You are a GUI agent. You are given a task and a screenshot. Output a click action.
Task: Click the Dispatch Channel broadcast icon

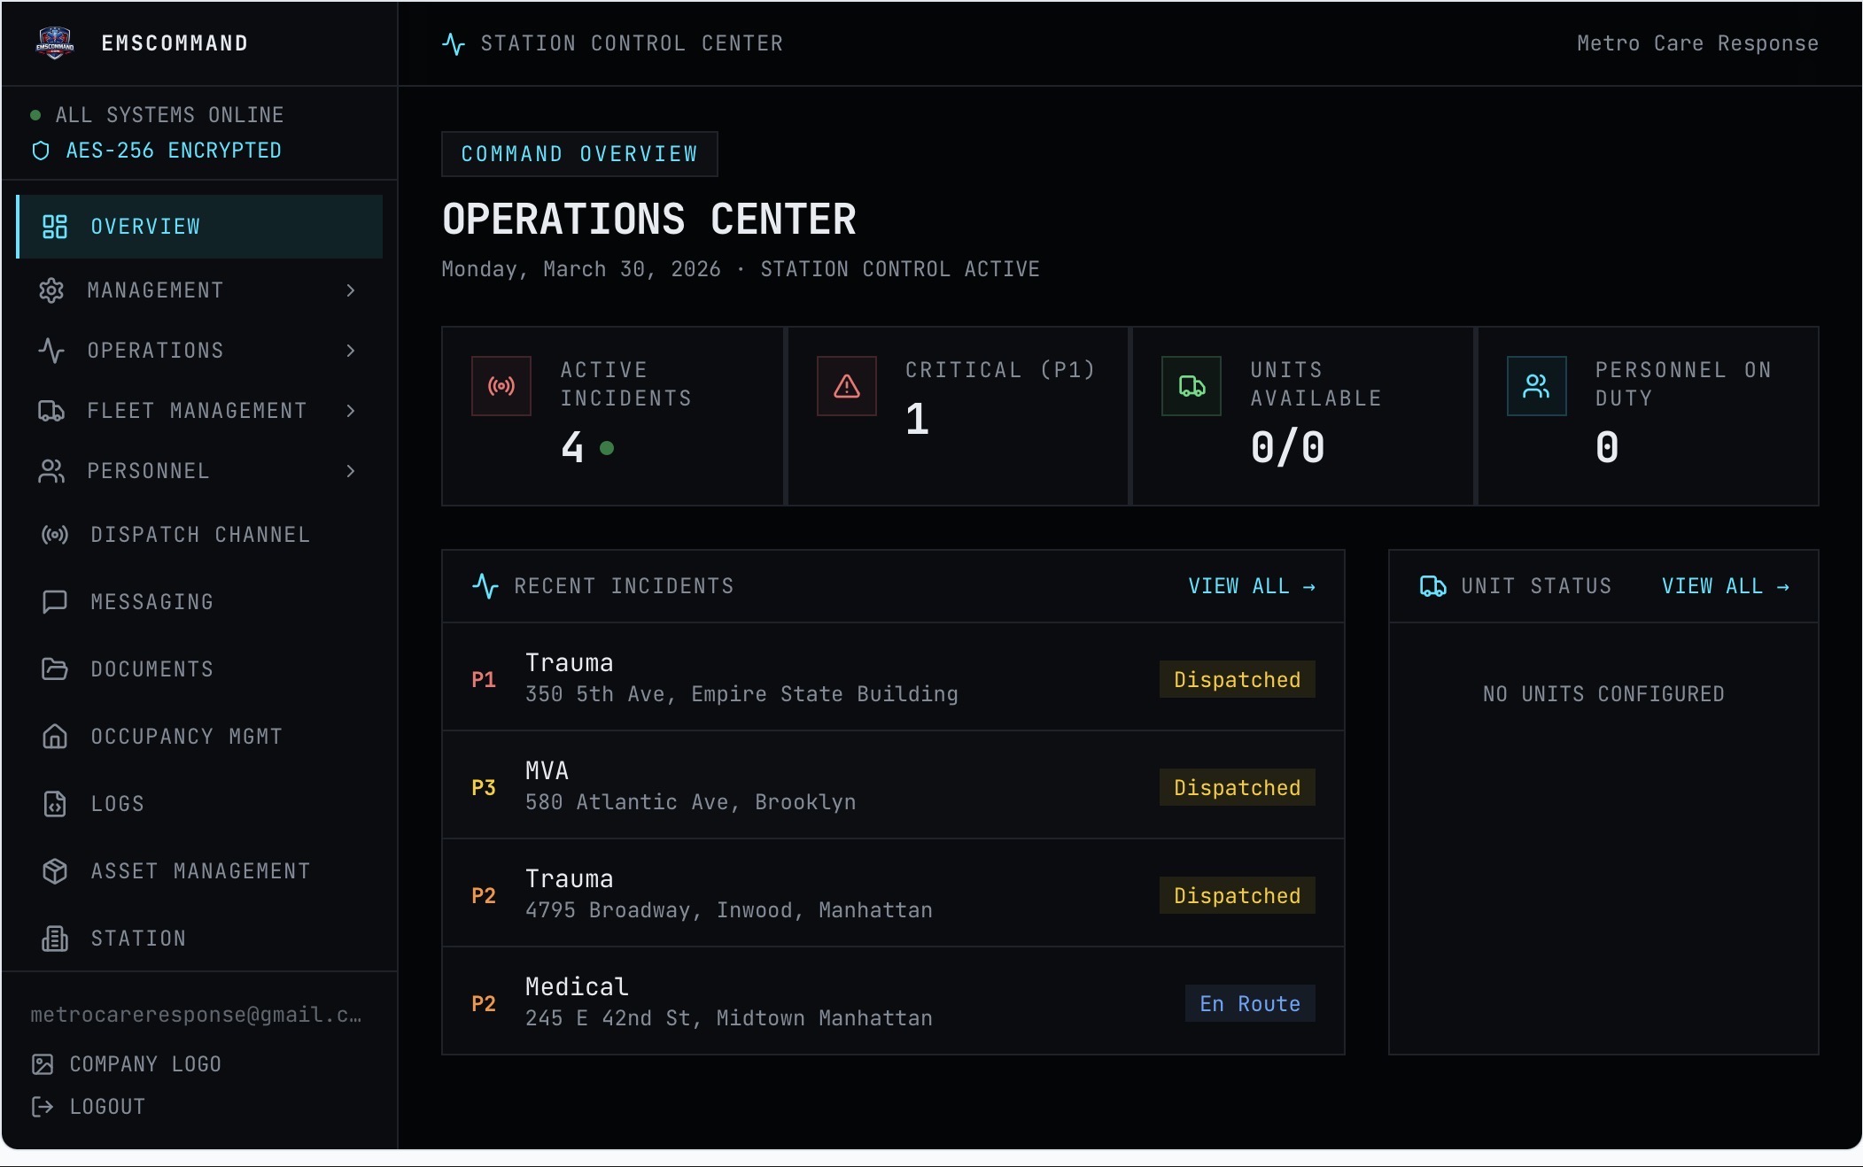coord(53,535)
